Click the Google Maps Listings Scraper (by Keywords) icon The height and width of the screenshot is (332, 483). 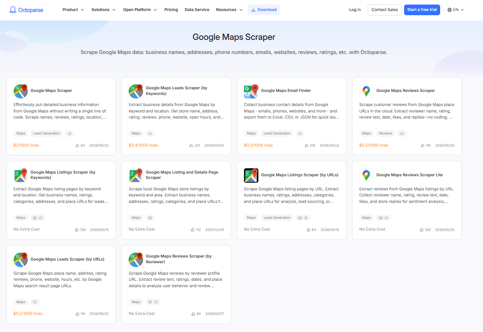point(20,175)
